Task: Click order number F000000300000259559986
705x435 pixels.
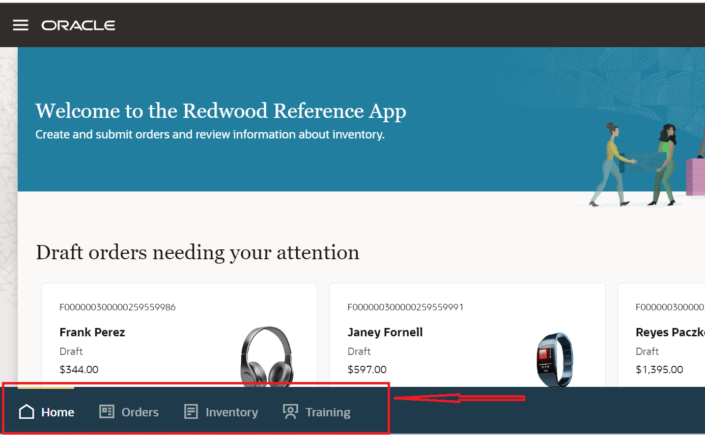Action: pos(117,307)
